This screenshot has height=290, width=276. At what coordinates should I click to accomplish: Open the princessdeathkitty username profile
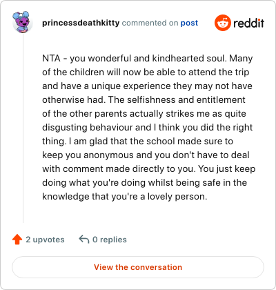81,23
